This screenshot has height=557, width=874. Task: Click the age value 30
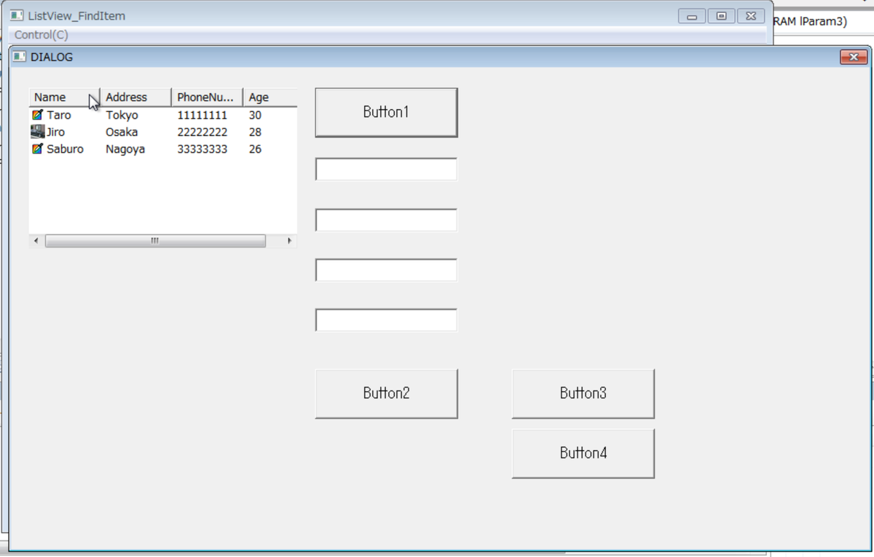click(x=255, y=115)
